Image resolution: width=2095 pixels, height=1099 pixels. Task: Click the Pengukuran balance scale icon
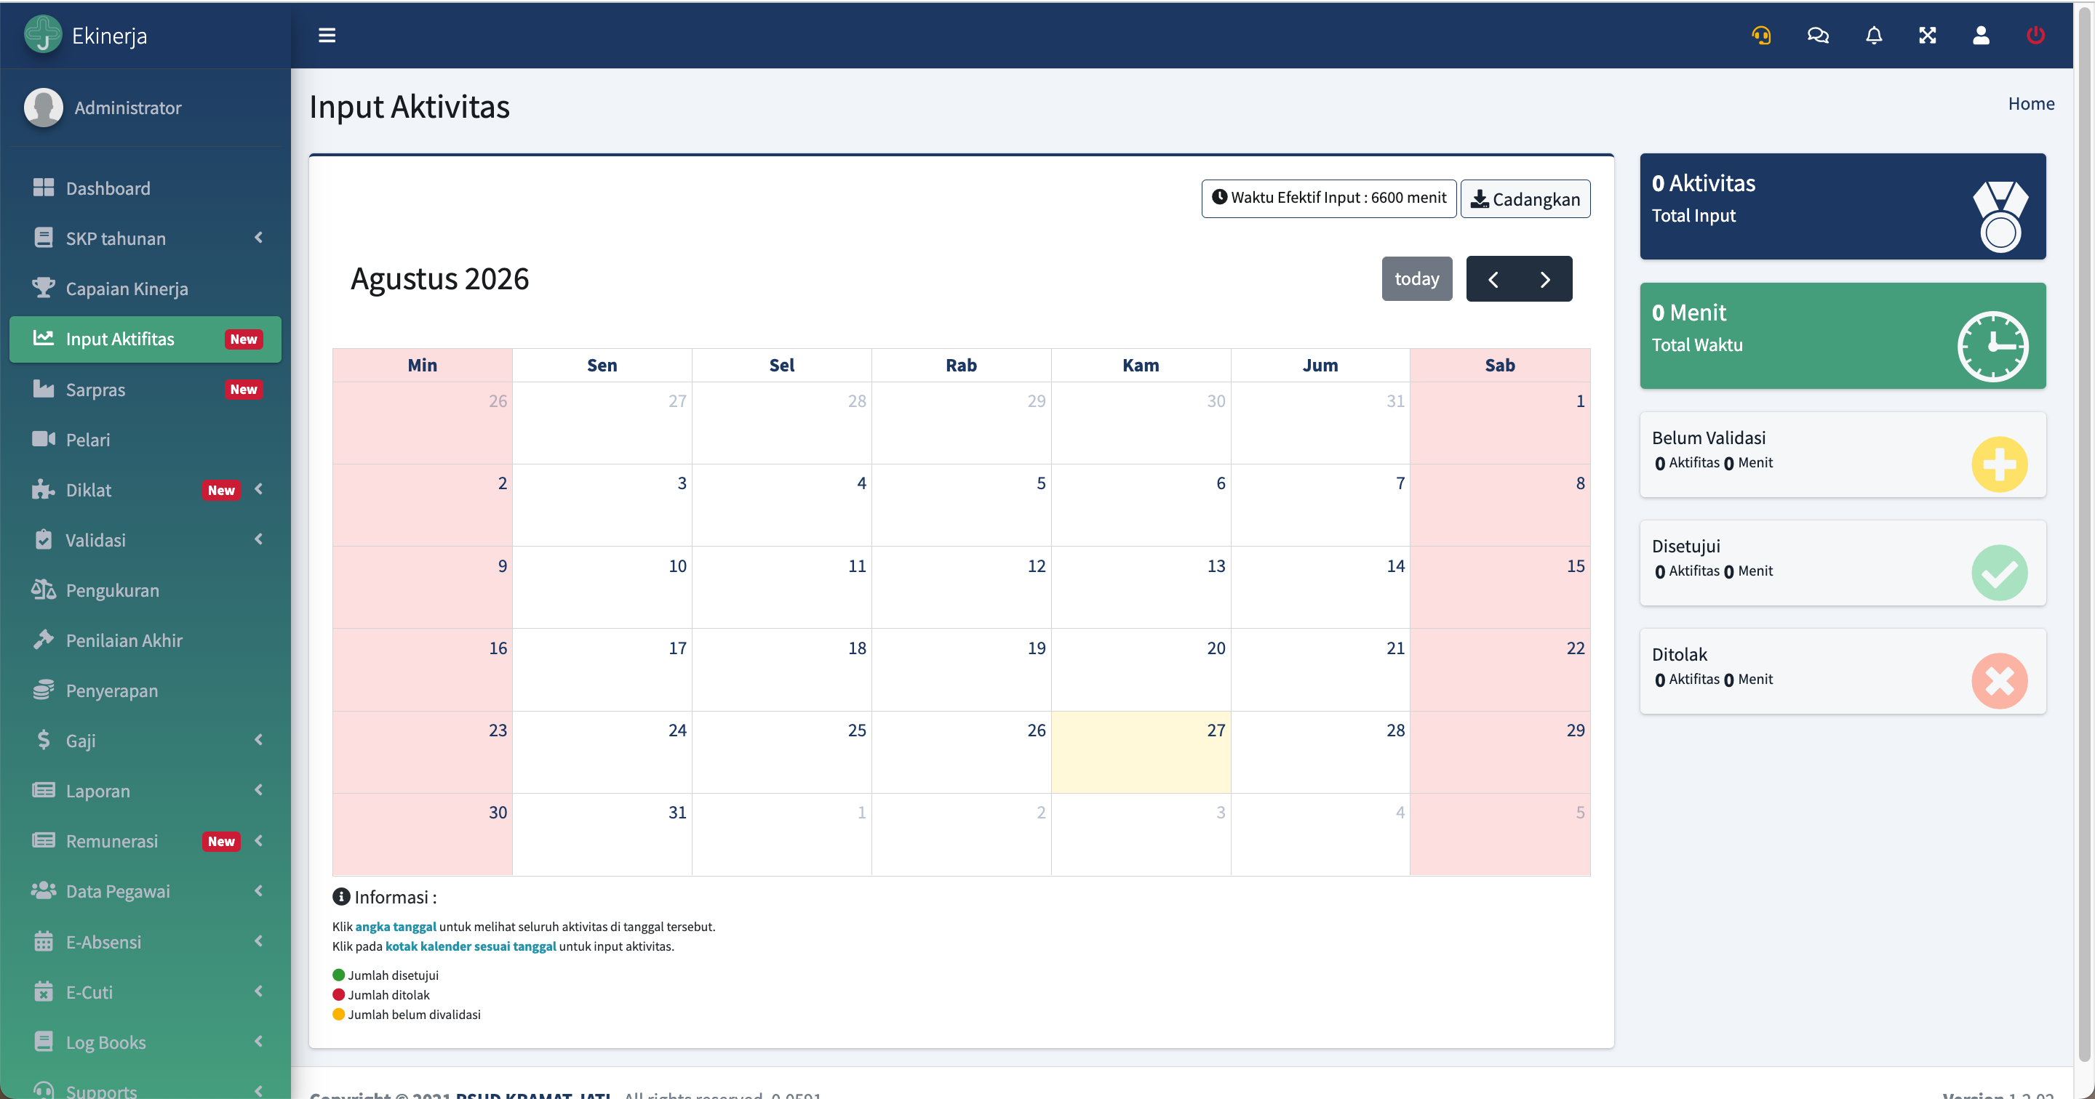[x=44, y=589]
